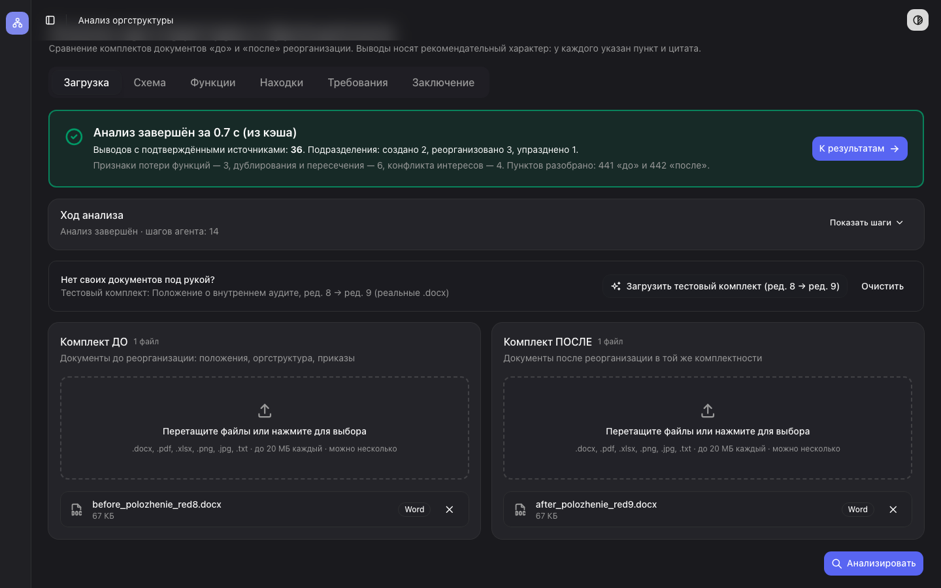Click the doc file icon of after_polozhenie_red9.docx

pyautogui.click(x=520, y=510)
